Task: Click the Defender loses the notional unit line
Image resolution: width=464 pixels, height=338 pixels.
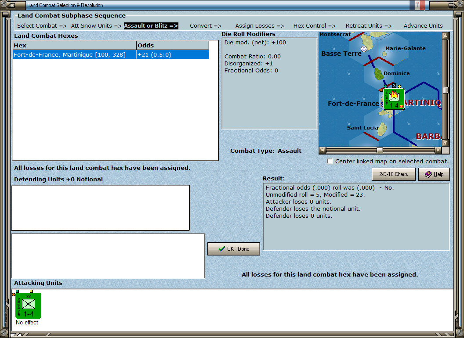Action: 313,209
